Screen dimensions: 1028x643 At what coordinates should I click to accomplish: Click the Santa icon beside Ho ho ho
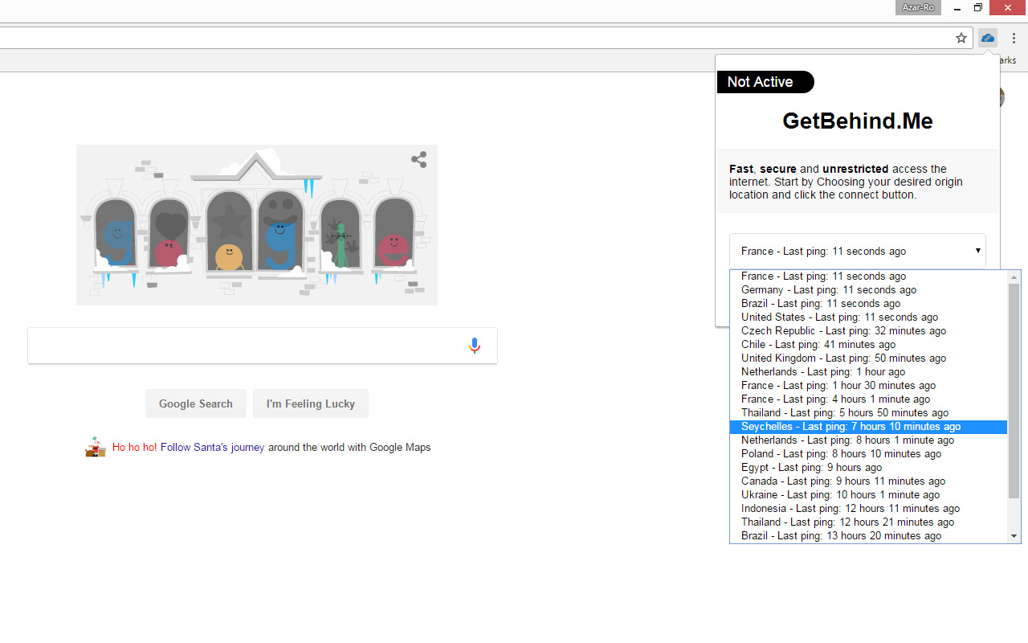pyautogui.click(x=96, y=447)
